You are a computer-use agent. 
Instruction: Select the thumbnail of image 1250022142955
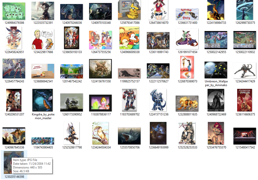click(x=216, y=40)
